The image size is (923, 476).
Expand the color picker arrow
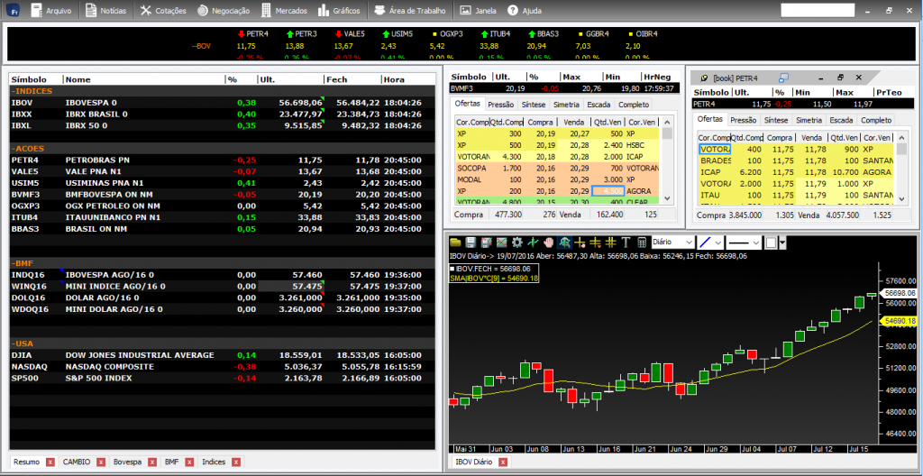point(783,243)
